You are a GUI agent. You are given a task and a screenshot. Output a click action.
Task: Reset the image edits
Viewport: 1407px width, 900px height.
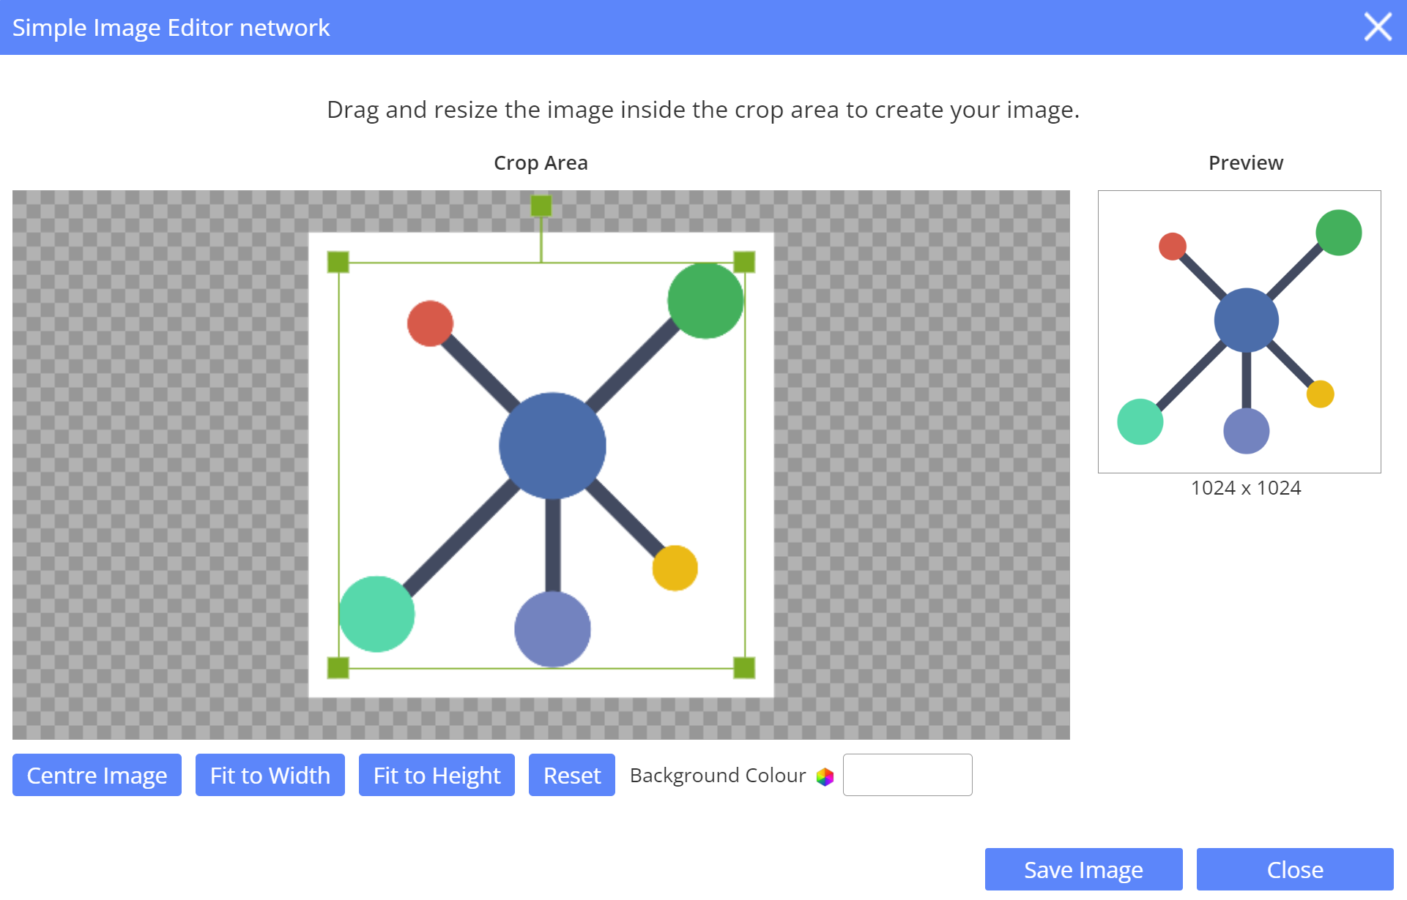pyautogui.click(x=572, y=775)
